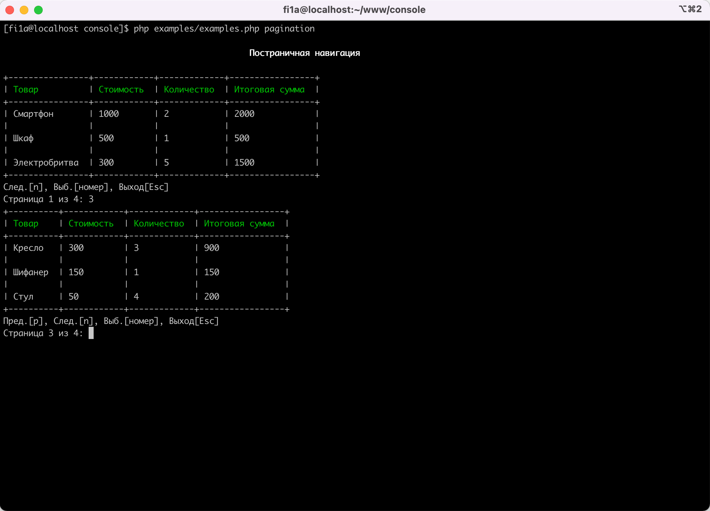Click the heading 'Постраничная навигация'
Image resolution: width=710 pixels, height=511 pixels.
coord(305,53)
